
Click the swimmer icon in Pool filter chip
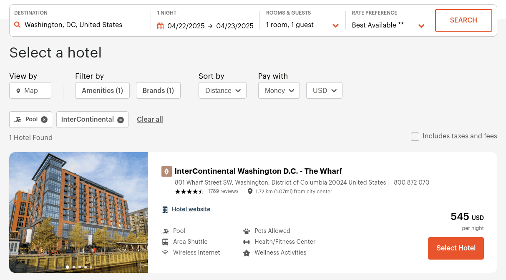(18, 120)
